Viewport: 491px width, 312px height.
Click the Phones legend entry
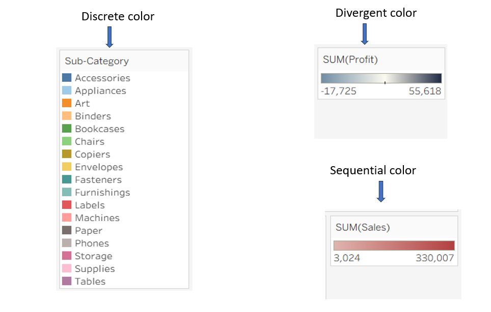[x=92, y=243]
